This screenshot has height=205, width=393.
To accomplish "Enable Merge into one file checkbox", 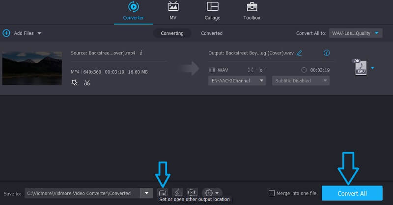I will [x=272, y=193].
